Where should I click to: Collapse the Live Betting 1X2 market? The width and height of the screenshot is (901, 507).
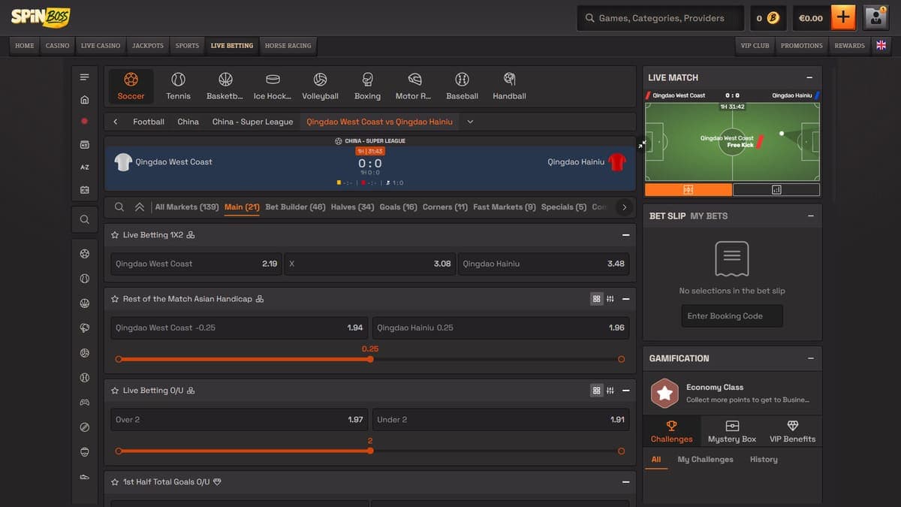click(x=625, y=235)
